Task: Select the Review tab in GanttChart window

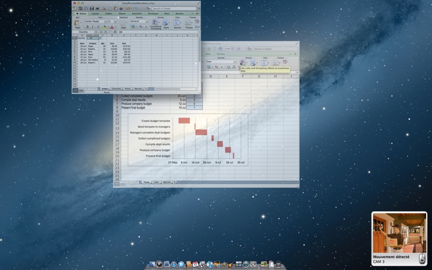Action: click(221, 54)
